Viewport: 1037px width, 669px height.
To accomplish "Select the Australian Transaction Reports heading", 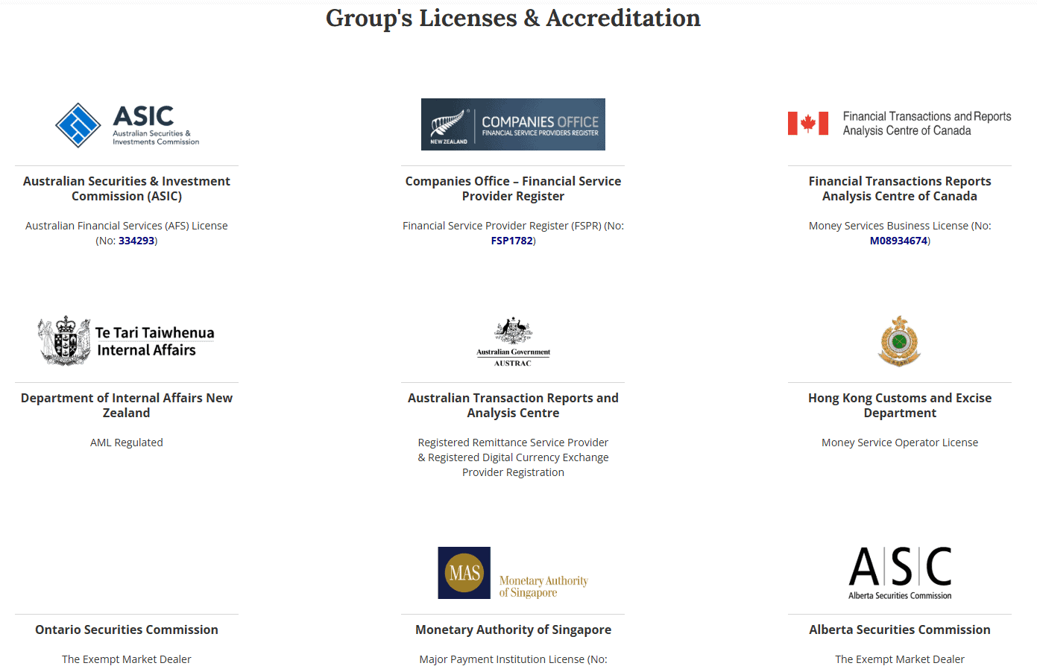I will pos(513,405).
